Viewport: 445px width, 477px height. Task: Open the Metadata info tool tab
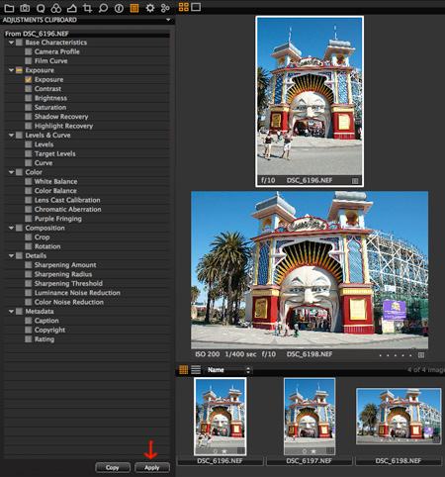click(119, 8)
